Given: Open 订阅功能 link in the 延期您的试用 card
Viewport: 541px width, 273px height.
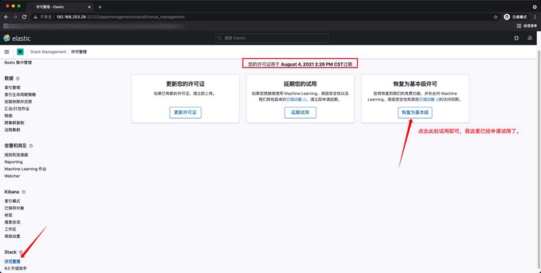Looking at the screenshot, I should pos(296,99).
